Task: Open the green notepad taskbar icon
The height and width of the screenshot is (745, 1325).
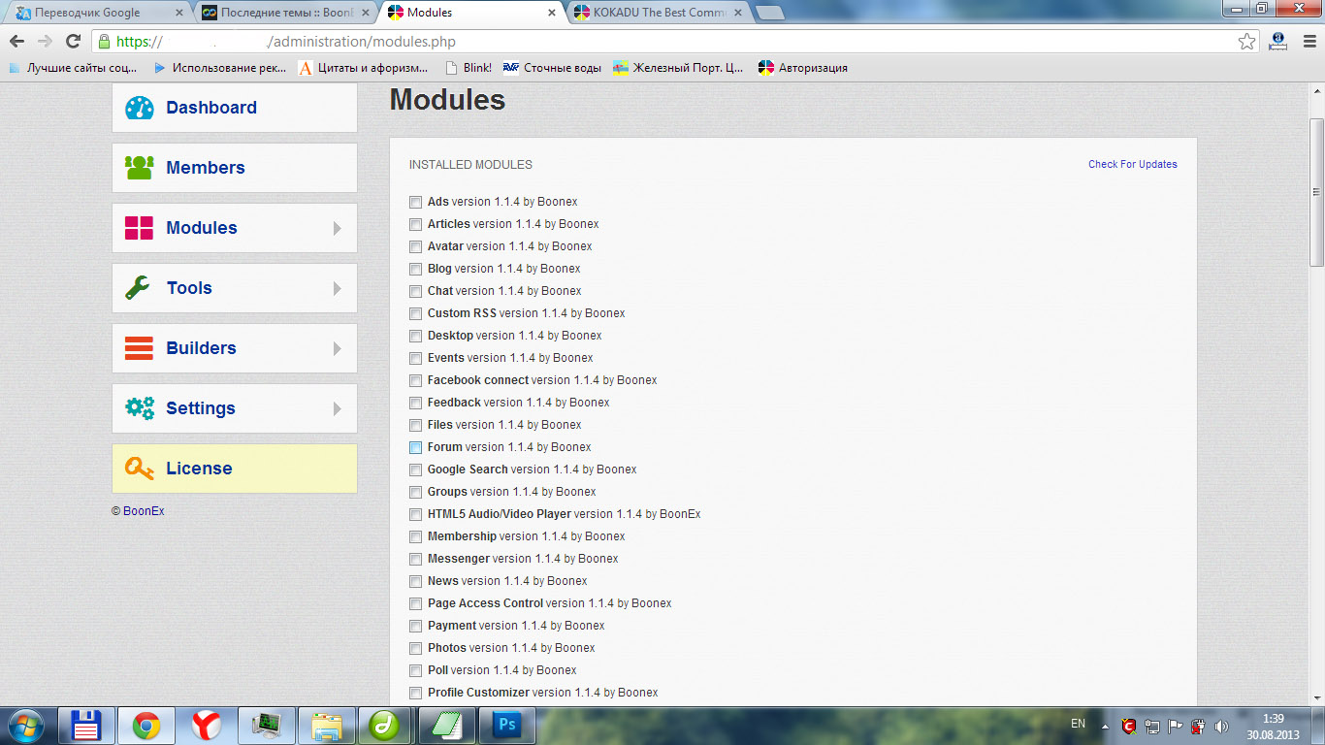Action: click(446, 726)
